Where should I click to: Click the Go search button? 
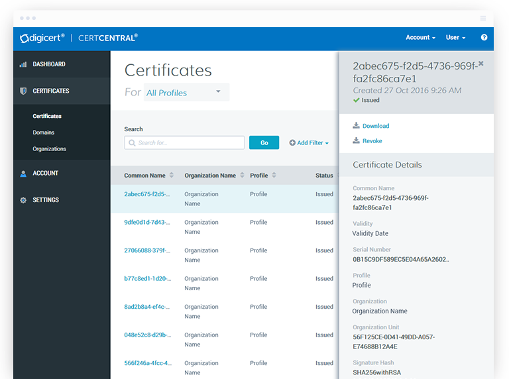(264, 142)
